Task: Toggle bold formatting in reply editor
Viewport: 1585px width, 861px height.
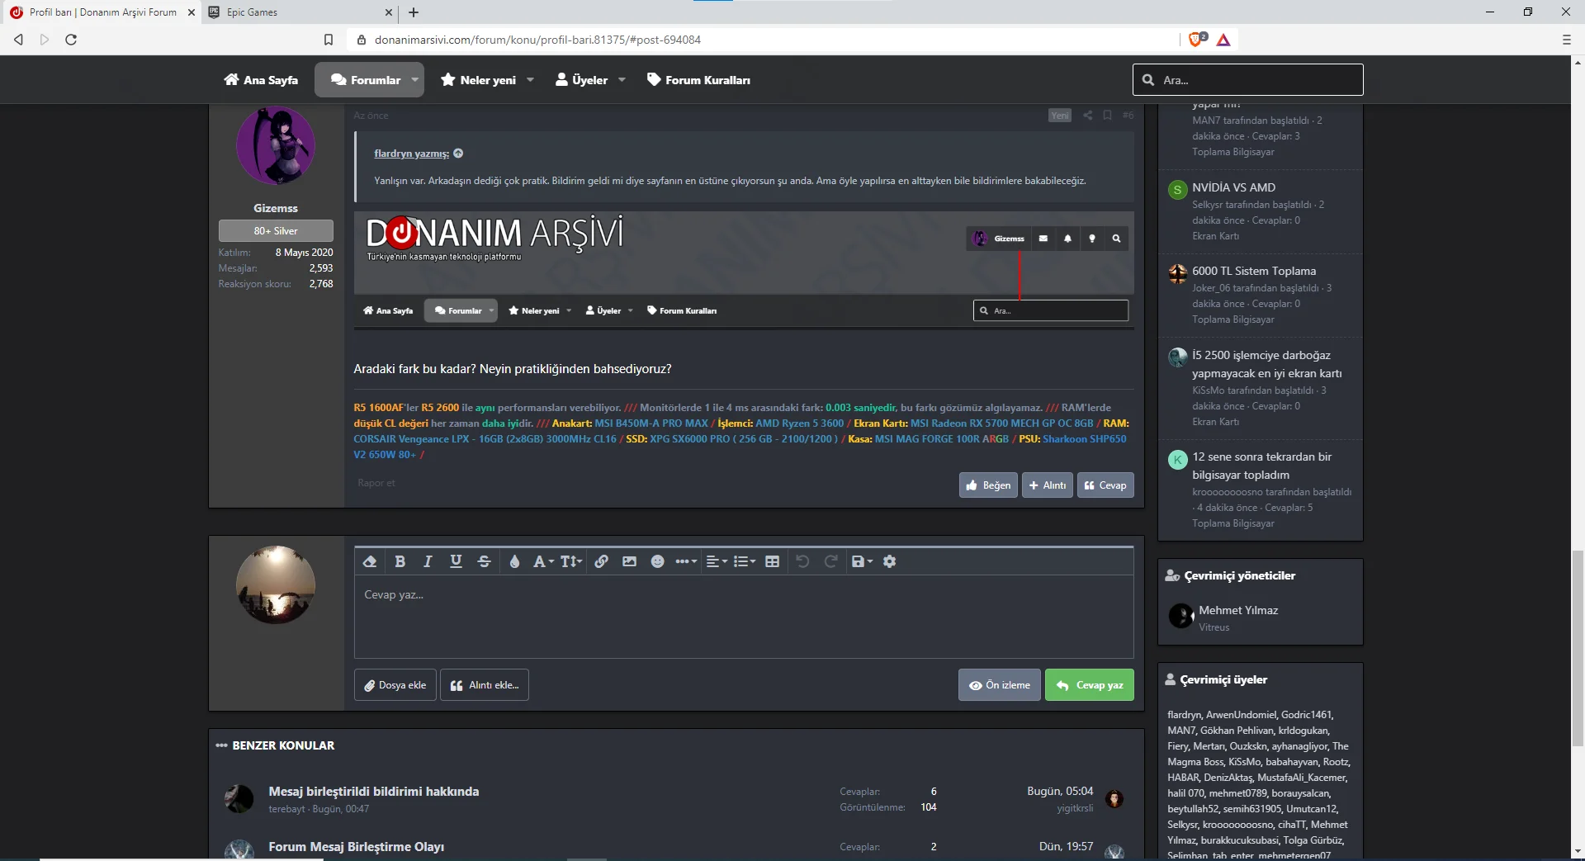Action: click(x=400, y=561)
